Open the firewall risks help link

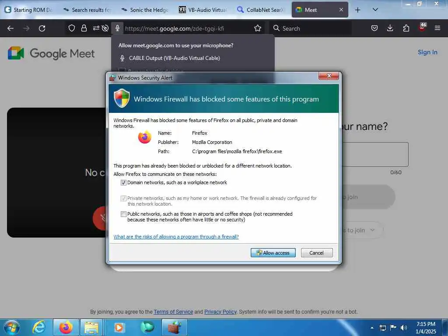pyautogui.click(x=176, y=237)
